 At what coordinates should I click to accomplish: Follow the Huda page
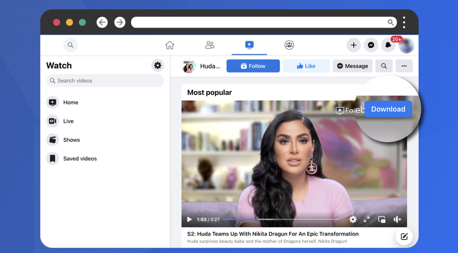point(253,66)
